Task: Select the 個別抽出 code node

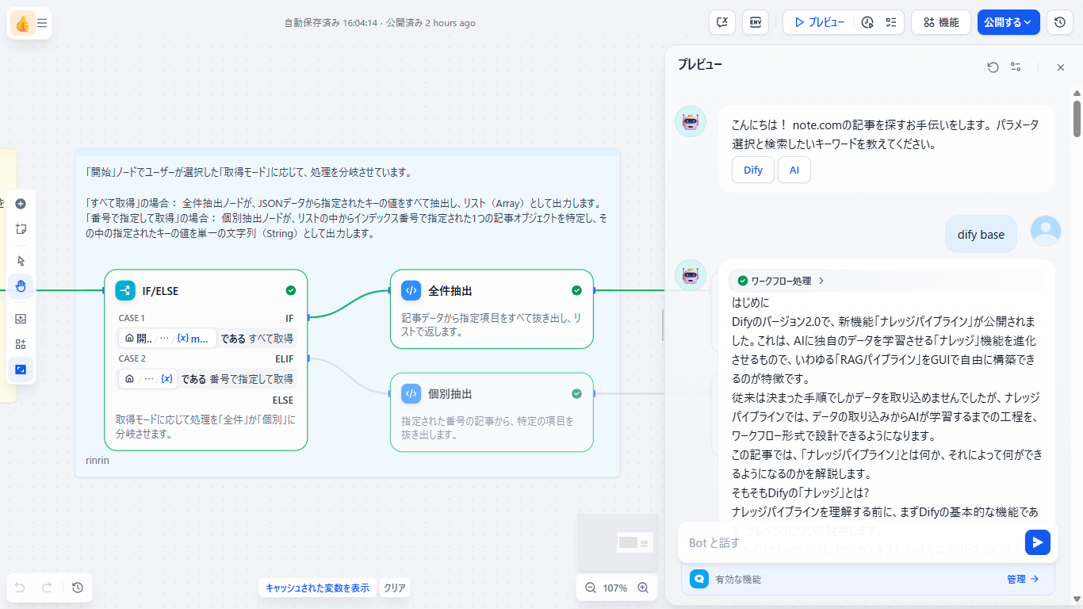Action: pyautogui.click(x=492, y=412)
